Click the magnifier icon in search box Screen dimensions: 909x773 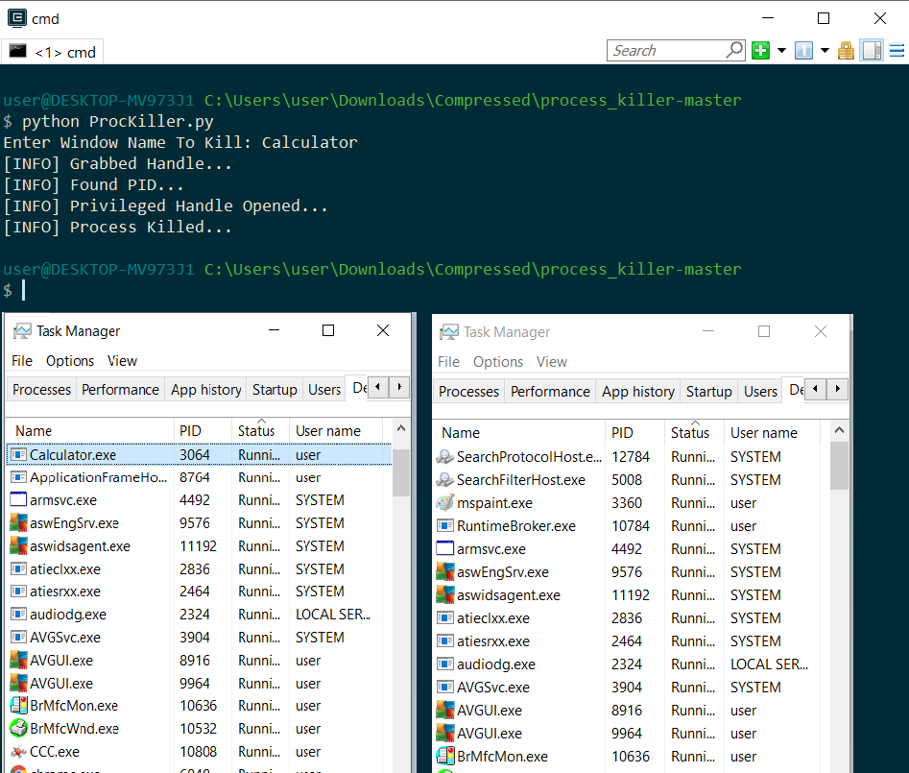point(734,50)
